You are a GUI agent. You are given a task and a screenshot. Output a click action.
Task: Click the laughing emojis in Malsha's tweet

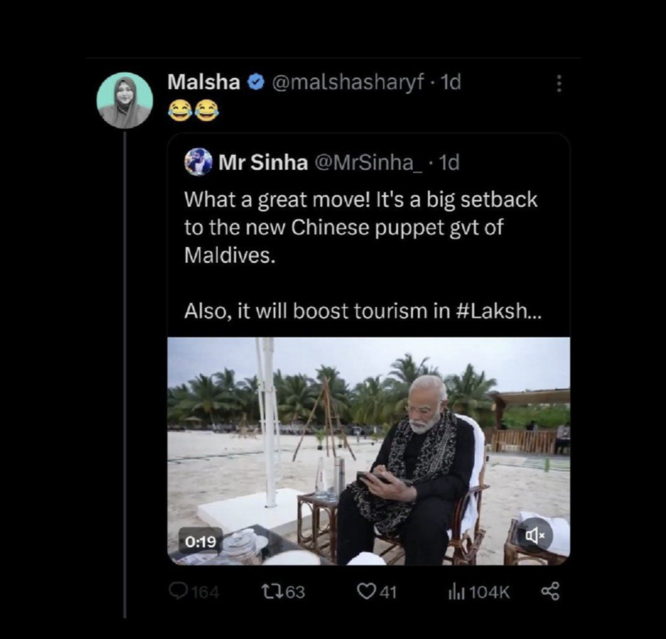click(193, 111)
